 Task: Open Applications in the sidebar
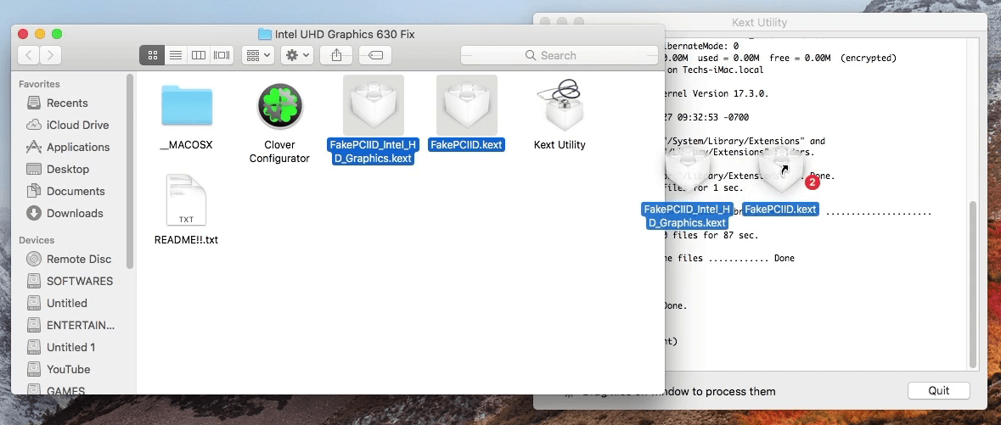(78, 148)
